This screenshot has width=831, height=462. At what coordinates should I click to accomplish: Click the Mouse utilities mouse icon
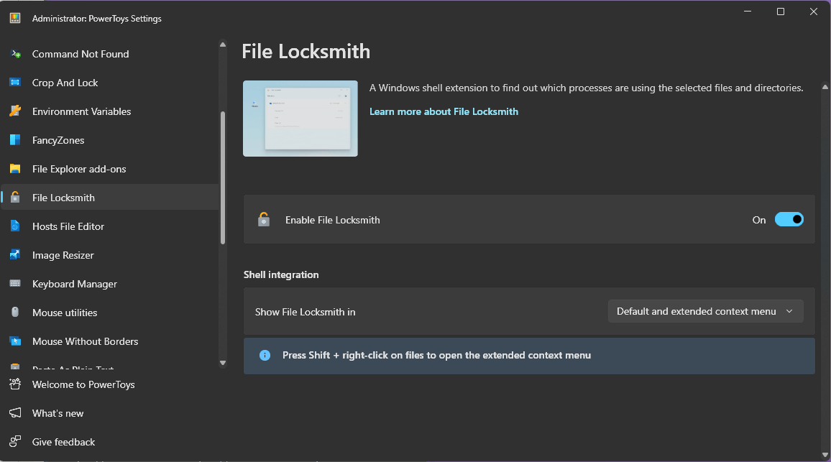[x=15, y=313]
